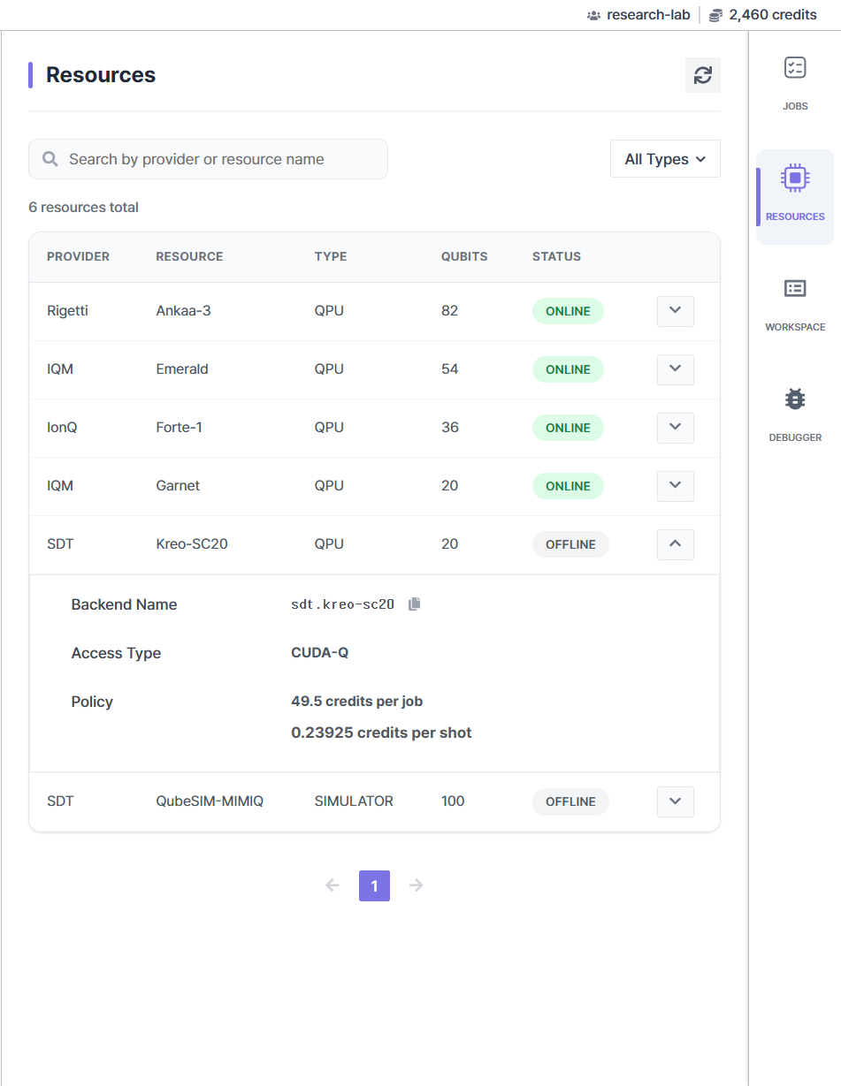Click the next page arrow
841x1086 pixels.
[417, 885]
